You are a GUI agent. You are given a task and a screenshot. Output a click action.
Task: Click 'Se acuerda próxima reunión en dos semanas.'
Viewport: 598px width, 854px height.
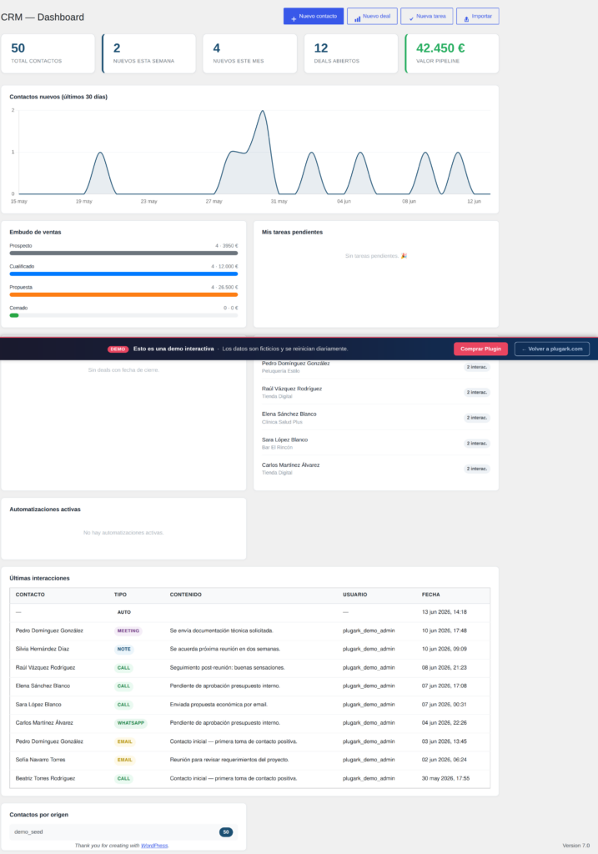pyautogui.click(x=225, y=649)
